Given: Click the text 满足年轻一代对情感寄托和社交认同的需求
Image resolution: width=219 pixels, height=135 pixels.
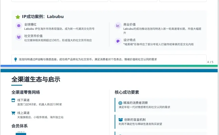Looking at the screenshot, I should [144, 107].
